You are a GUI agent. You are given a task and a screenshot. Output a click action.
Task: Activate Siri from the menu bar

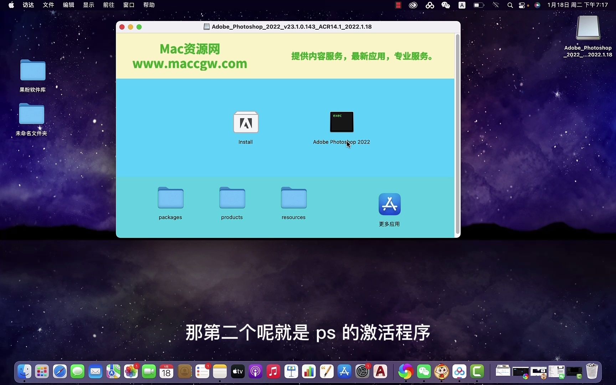tap(537, 5)
